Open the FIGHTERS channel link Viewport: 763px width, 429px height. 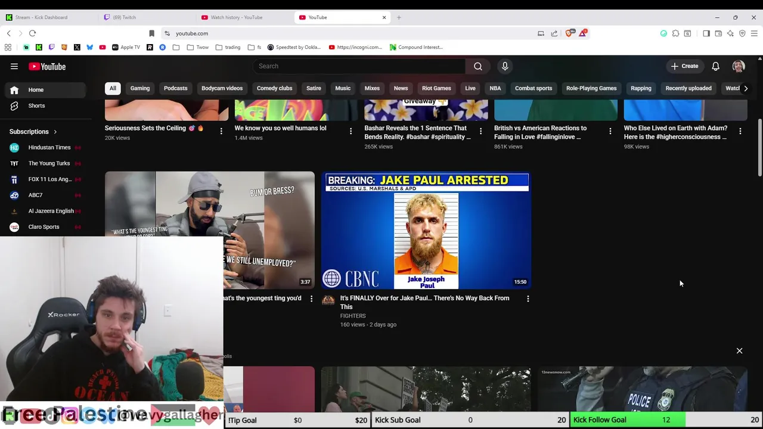pos(353,316)
